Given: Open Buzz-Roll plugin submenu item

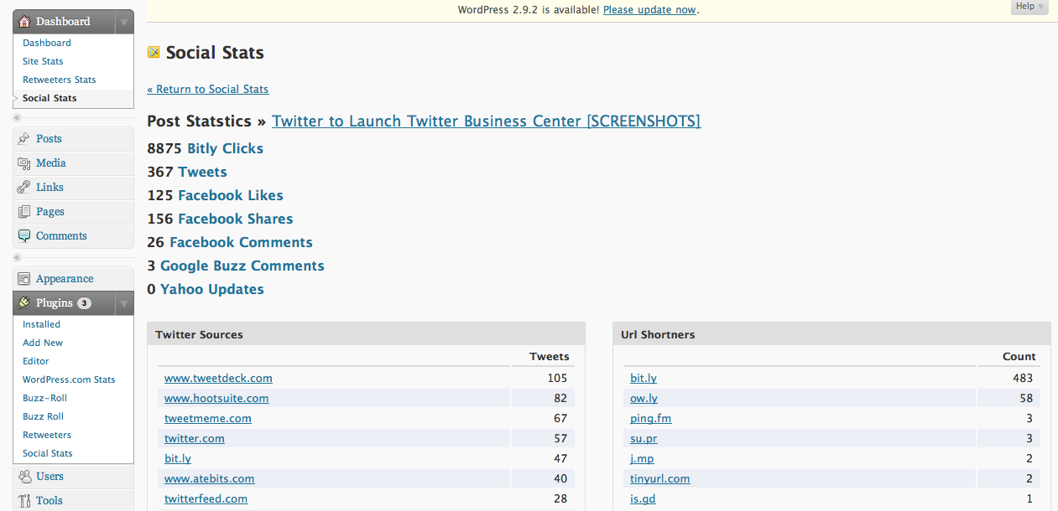Looking at the screenshot, I should [x=44, y=398].
